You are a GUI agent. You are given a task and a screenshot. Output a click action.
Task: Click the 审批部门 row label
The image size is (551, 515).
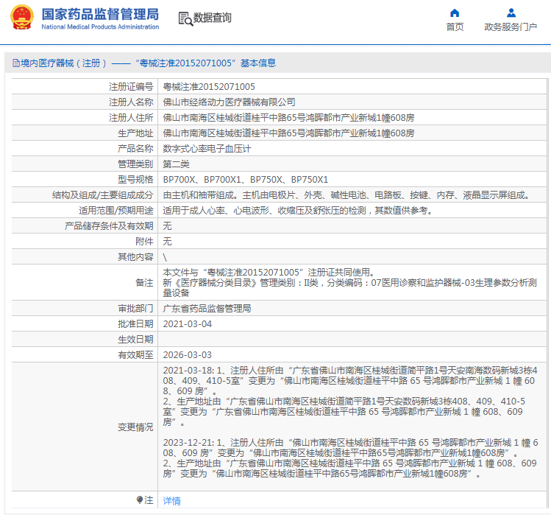135,309
